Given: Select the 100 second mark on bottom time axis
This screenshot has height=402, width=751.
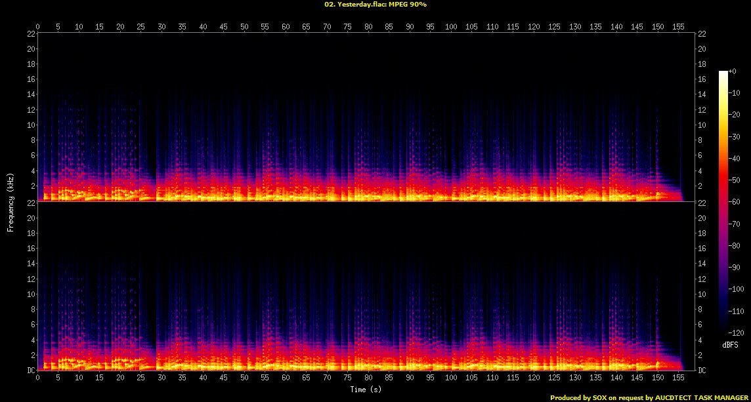Looking at the screenshot, I should [x=451, y=379].
